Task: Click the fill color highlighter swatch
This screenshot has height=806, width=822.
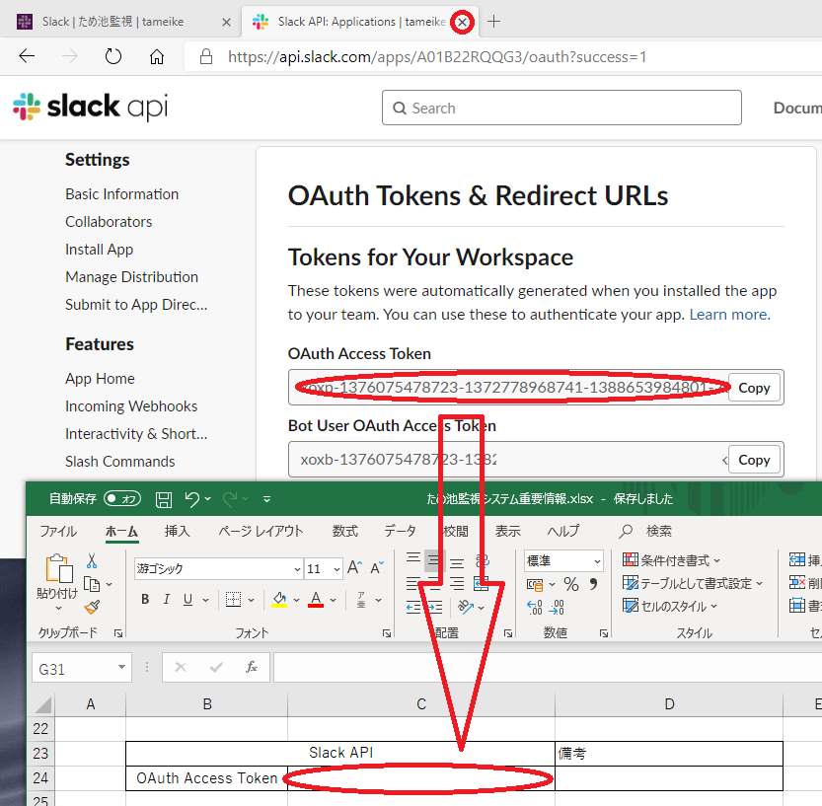Action: click(279, 600)
